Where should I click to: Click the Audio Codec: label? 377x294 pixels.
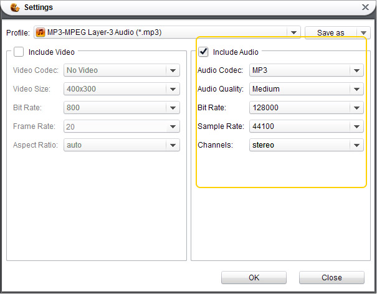click(220, 70)
